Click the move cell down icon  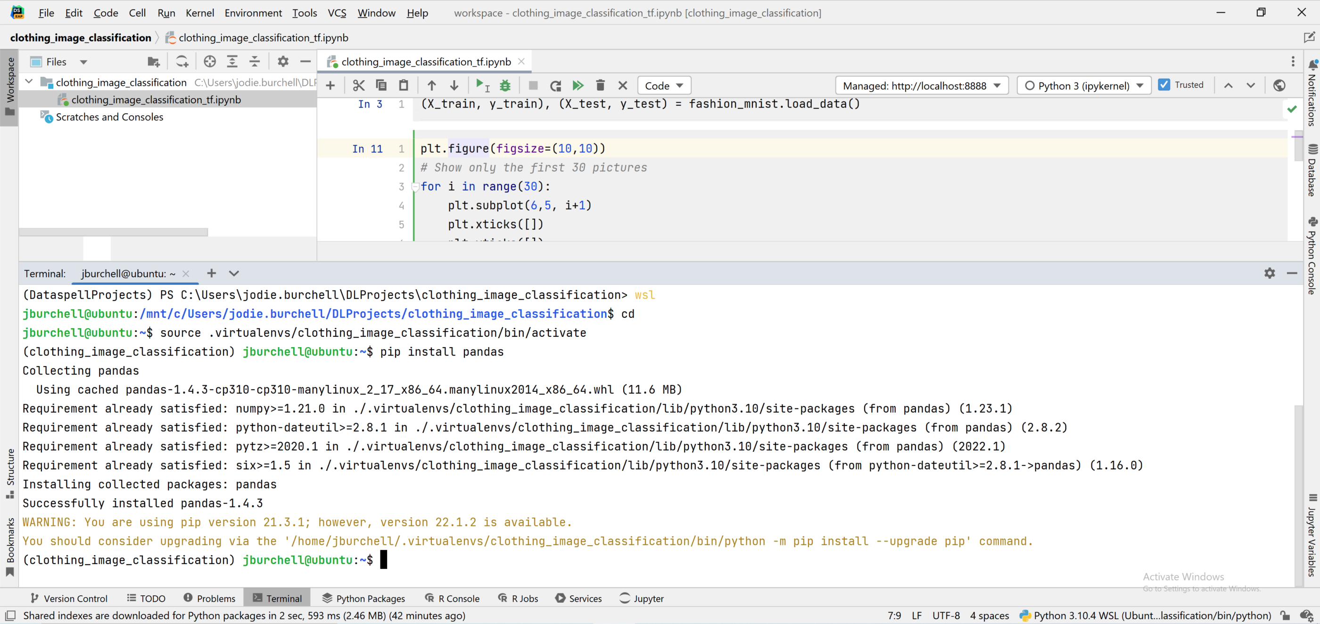[x=454, y=85]
